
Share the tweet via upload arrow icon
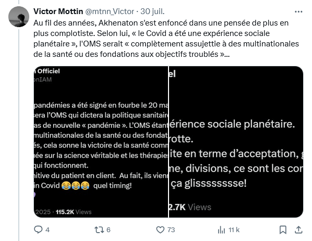click(x=298, y=230)
